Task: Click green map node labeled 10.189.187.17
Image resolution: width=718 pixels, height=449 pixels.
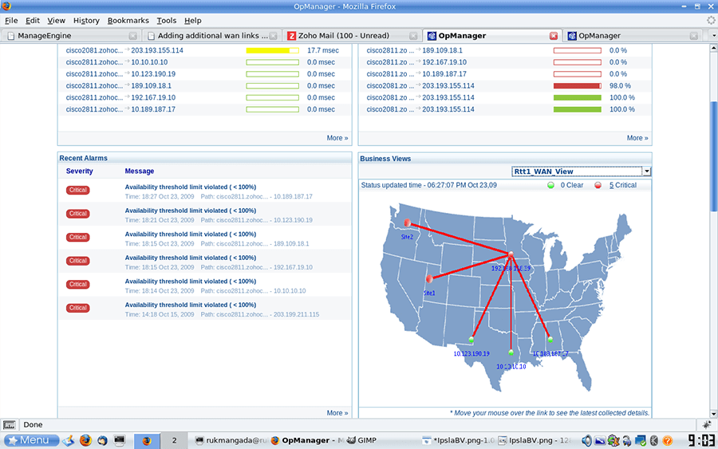Action: (x=550, y=340)
